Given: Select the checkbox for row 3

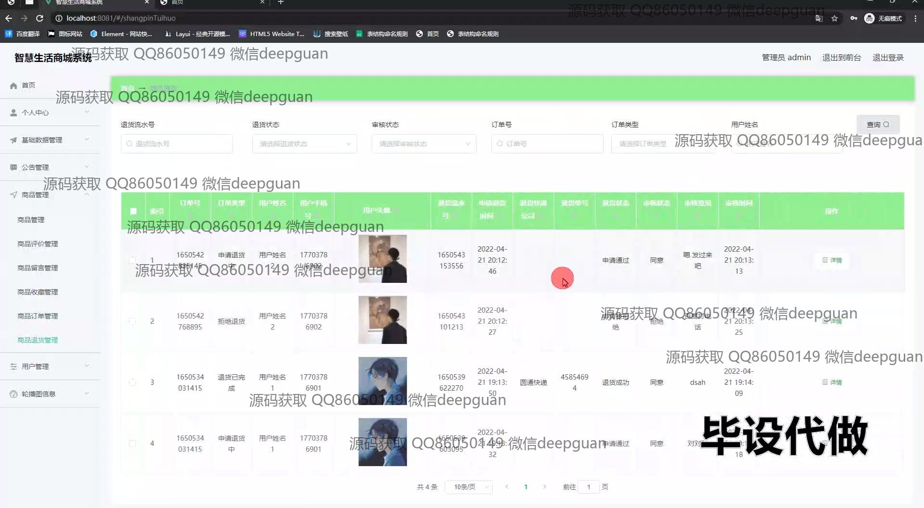Looking at the screenshot, I should coord(132,382).
